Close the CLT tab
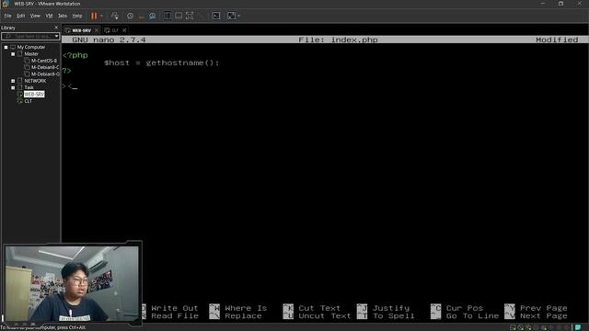The height and width of the screenshot is (331, 589). (124, 30)
